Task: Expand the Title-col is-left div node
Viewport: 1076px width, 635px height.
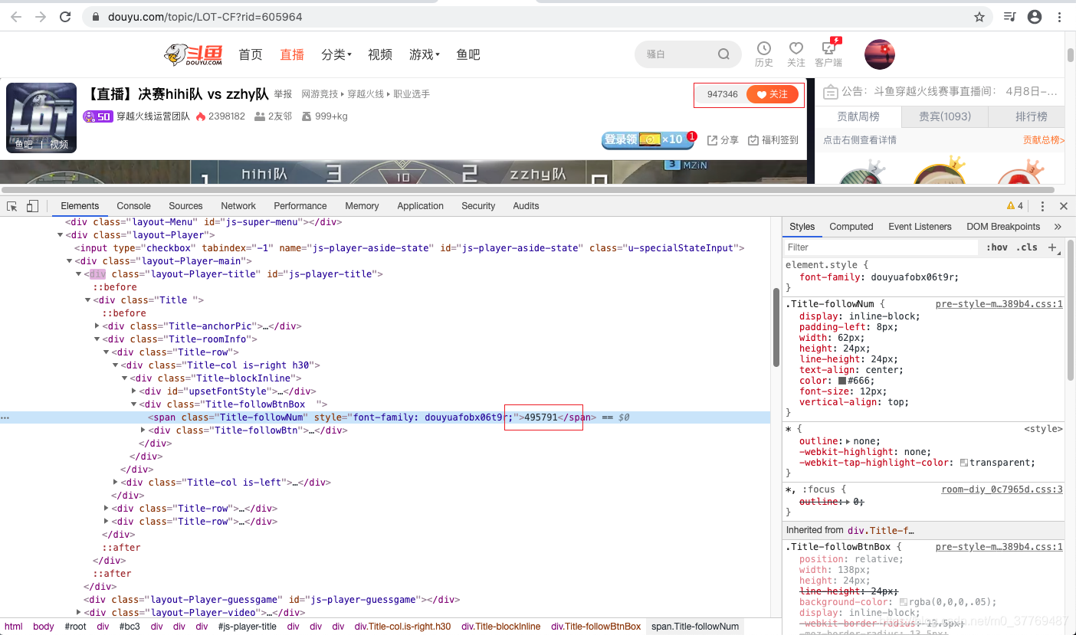Action: [116, 483]
